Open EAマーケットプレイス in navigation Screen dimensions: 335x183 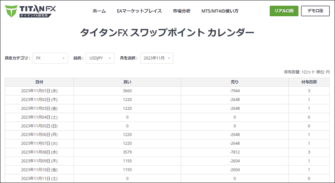[139, 11]
